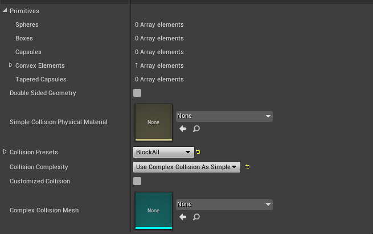Open Collision Presets BlockAll dropdown
Image resolution: width=373 pixels, height=234 pixels.
[x=164, y=152]
